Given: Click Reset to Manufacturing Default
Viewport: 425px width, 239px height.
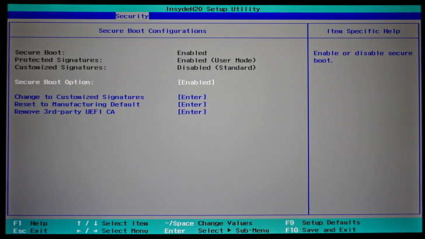Looking at the screenshot, I should click(x=77, y=105).
